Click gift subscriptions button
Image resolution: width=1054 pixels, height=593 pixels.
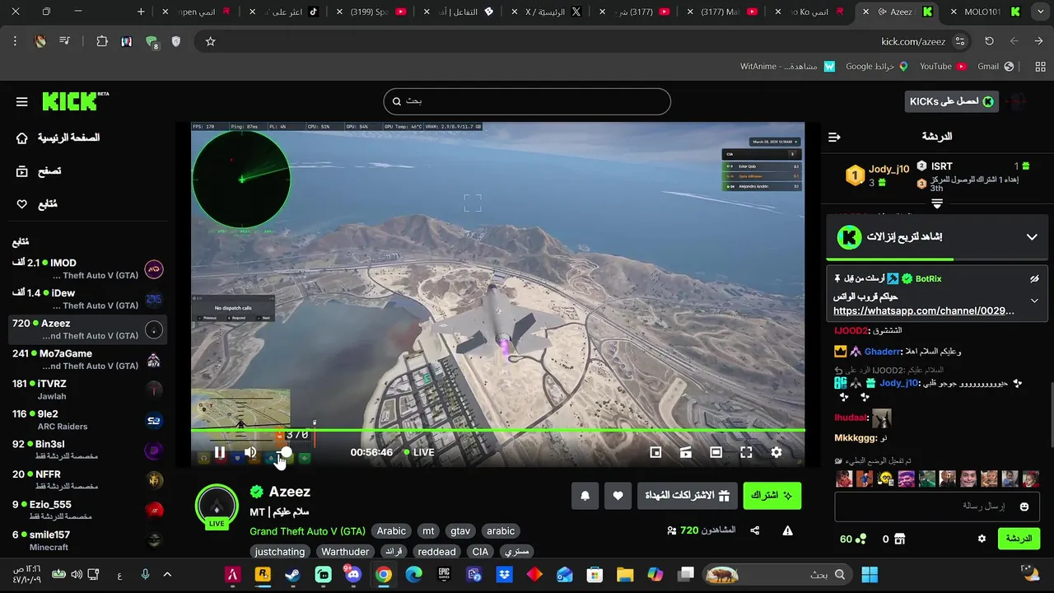[x=688, y=496]
